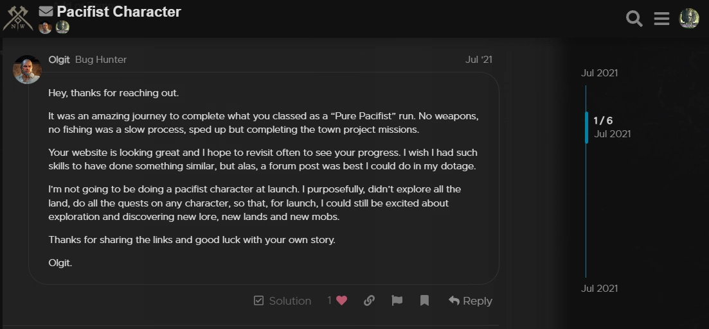Viewport: 709px width, 329px height.
Task: Flag this post using flag icon
Action: 397,301
